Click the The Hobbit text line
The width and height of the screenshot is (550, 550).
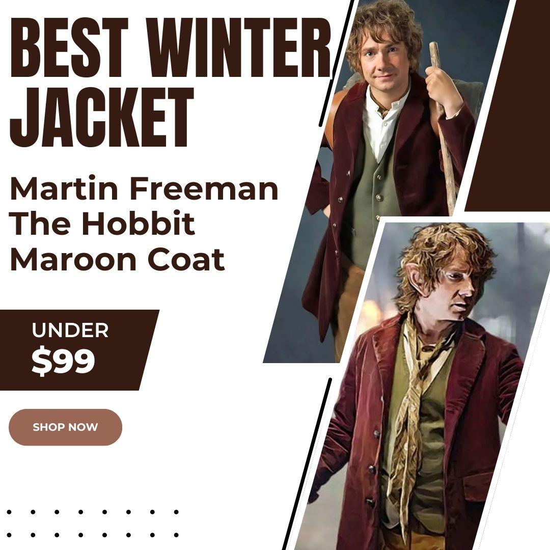102,224
